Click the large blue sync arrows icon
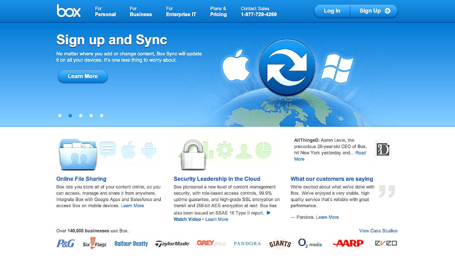The image size is (455, 256). point(287,68)
